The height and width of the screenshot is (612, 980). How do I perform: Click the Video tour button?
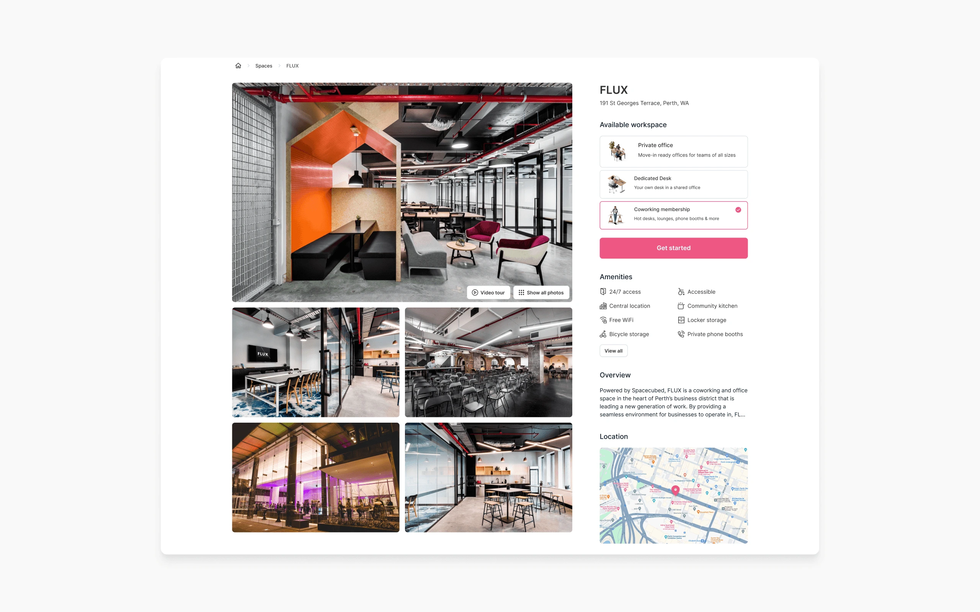tap(488, 292)
